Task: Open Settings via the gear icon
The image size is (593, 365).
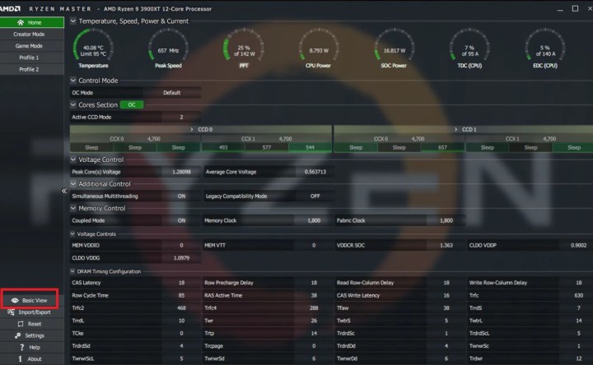Action: (x=17, y=335)
